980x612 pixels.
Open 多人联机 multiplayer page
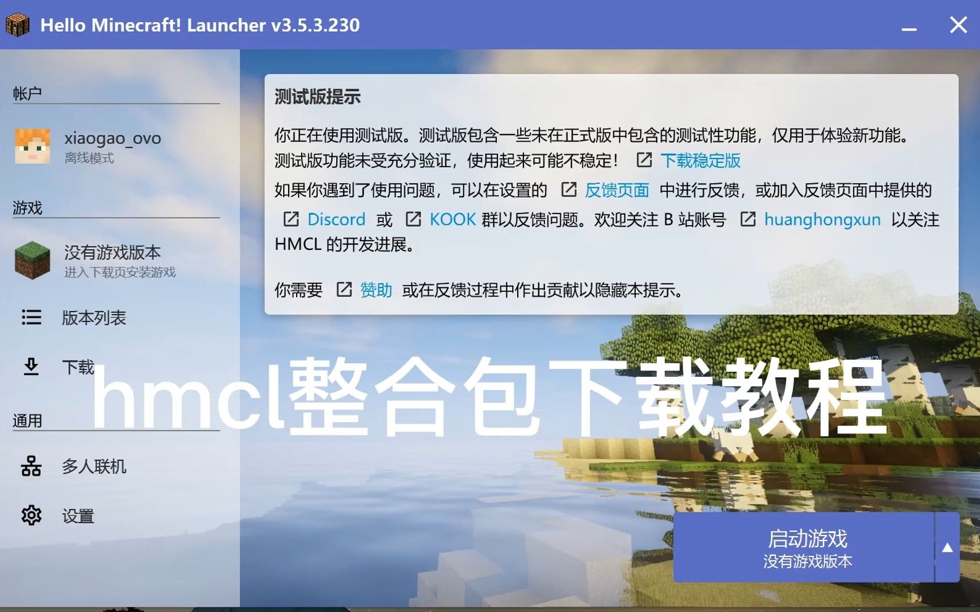116,466
